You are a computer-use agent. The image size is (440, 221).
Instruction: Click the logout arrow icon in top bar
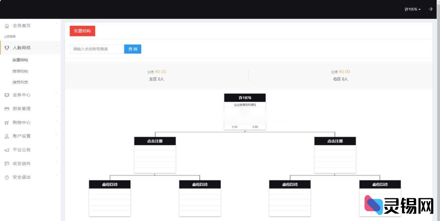point(431,9)
